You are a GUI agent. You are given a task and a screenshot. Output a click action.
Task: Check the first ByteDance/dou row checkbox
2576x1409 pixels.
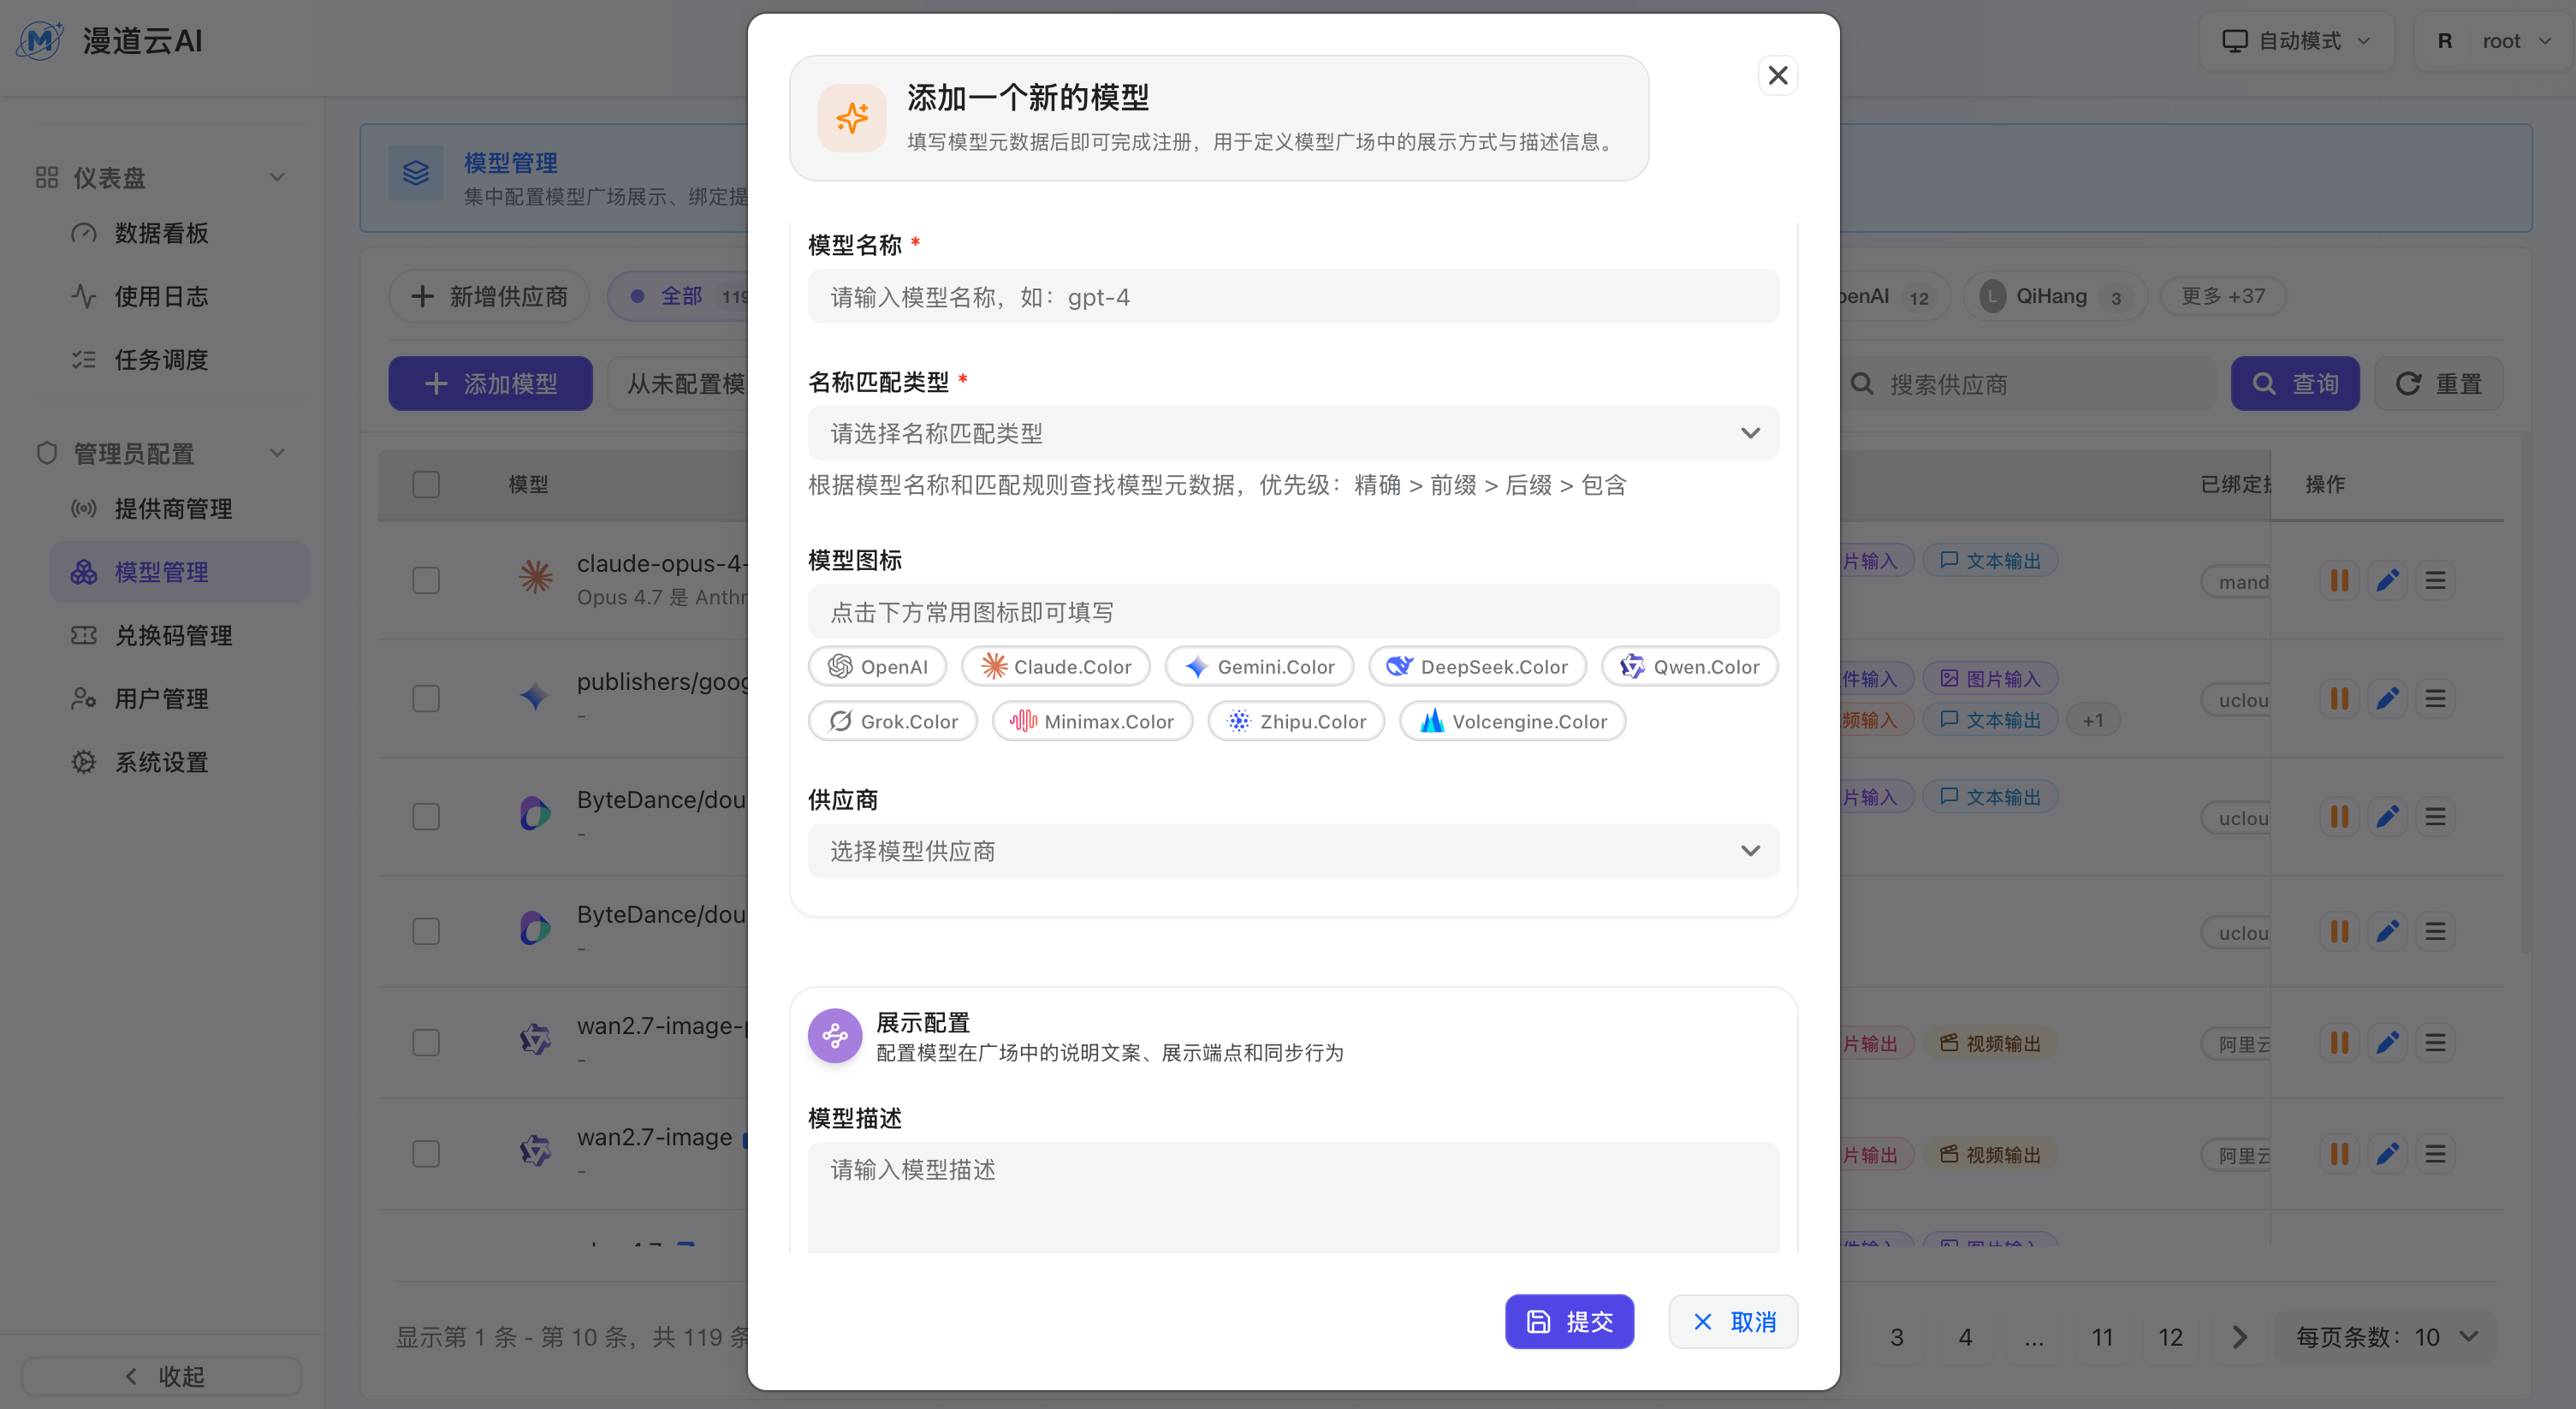426,817
